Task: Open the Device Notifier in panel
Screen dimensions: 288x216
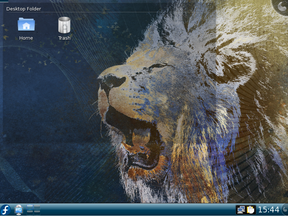Action: click(19, 210)
